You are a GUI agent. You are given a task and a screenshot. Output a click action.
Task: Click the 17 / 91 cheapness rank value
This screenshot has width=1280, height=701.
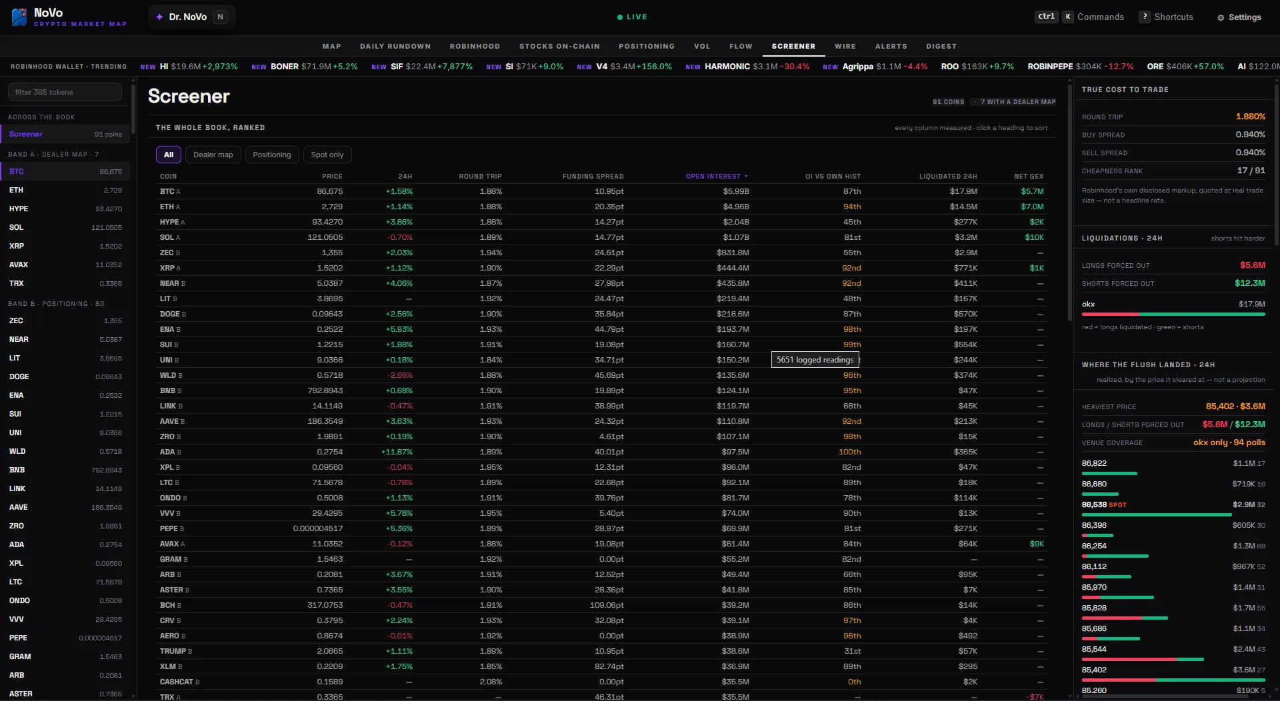click(1251, 171)
